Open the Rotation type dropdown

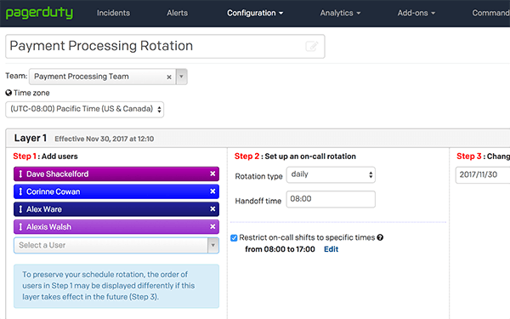pos(331,174)
